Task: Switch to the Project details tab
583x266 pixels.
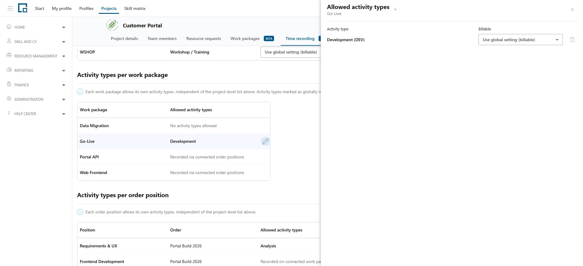Action: click(x=124, y=38)
